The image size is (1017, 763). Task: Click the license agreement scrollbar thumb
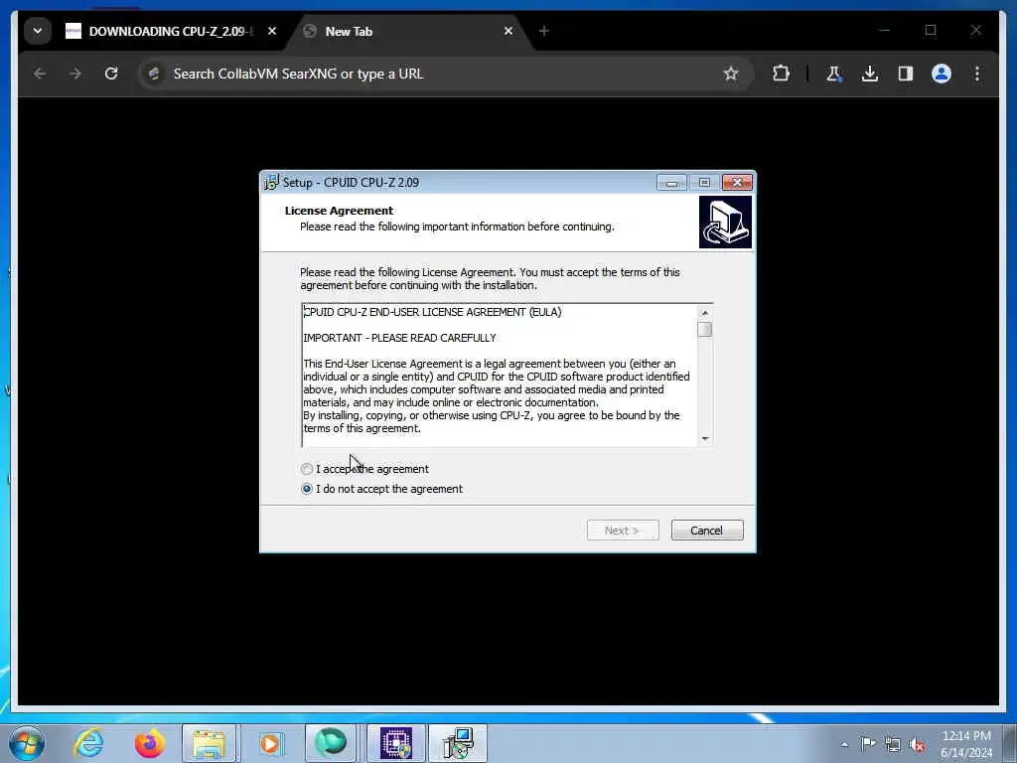click(x=705, y=330)
